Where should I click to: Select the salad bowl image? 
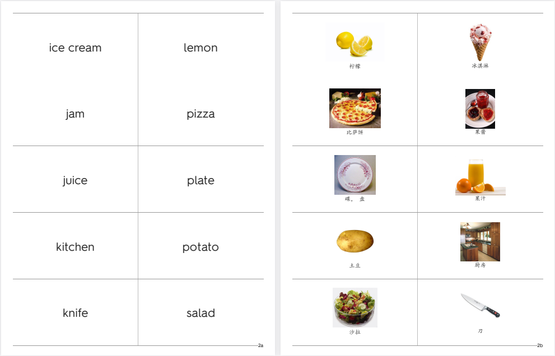[355, 307]
